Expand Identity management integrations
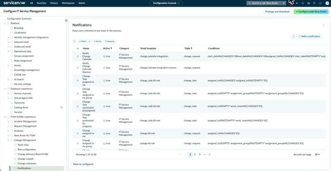The height and width of the screenshot is (171, 331). (x=8, y=37)
